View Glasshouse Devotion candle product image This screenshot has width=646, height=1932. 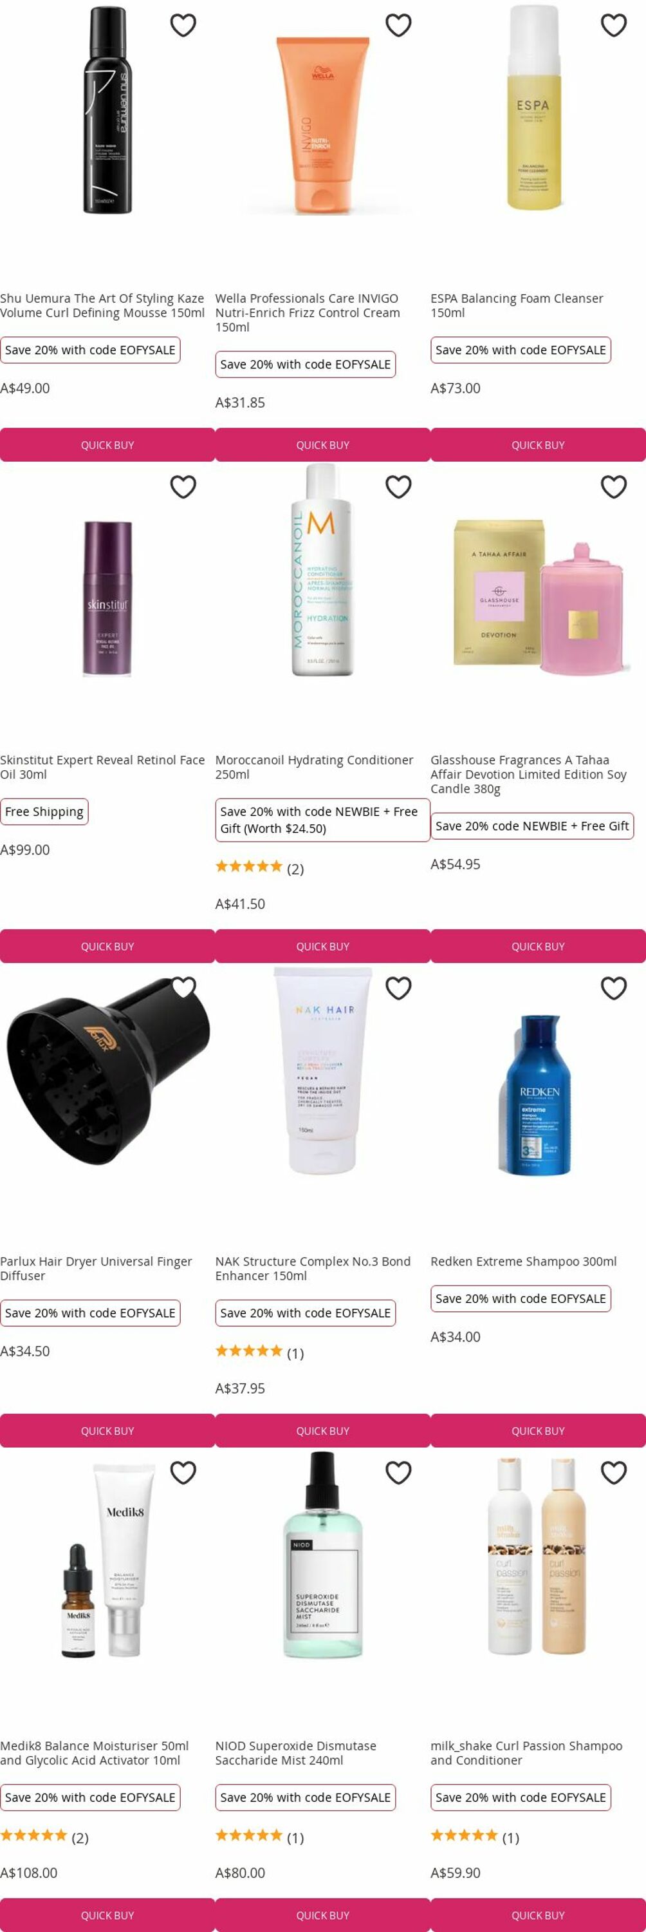pos(538,596)
